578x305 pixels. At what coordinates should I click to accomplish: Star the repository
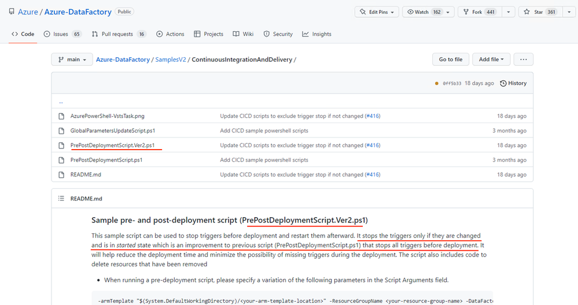click(540, 12)
